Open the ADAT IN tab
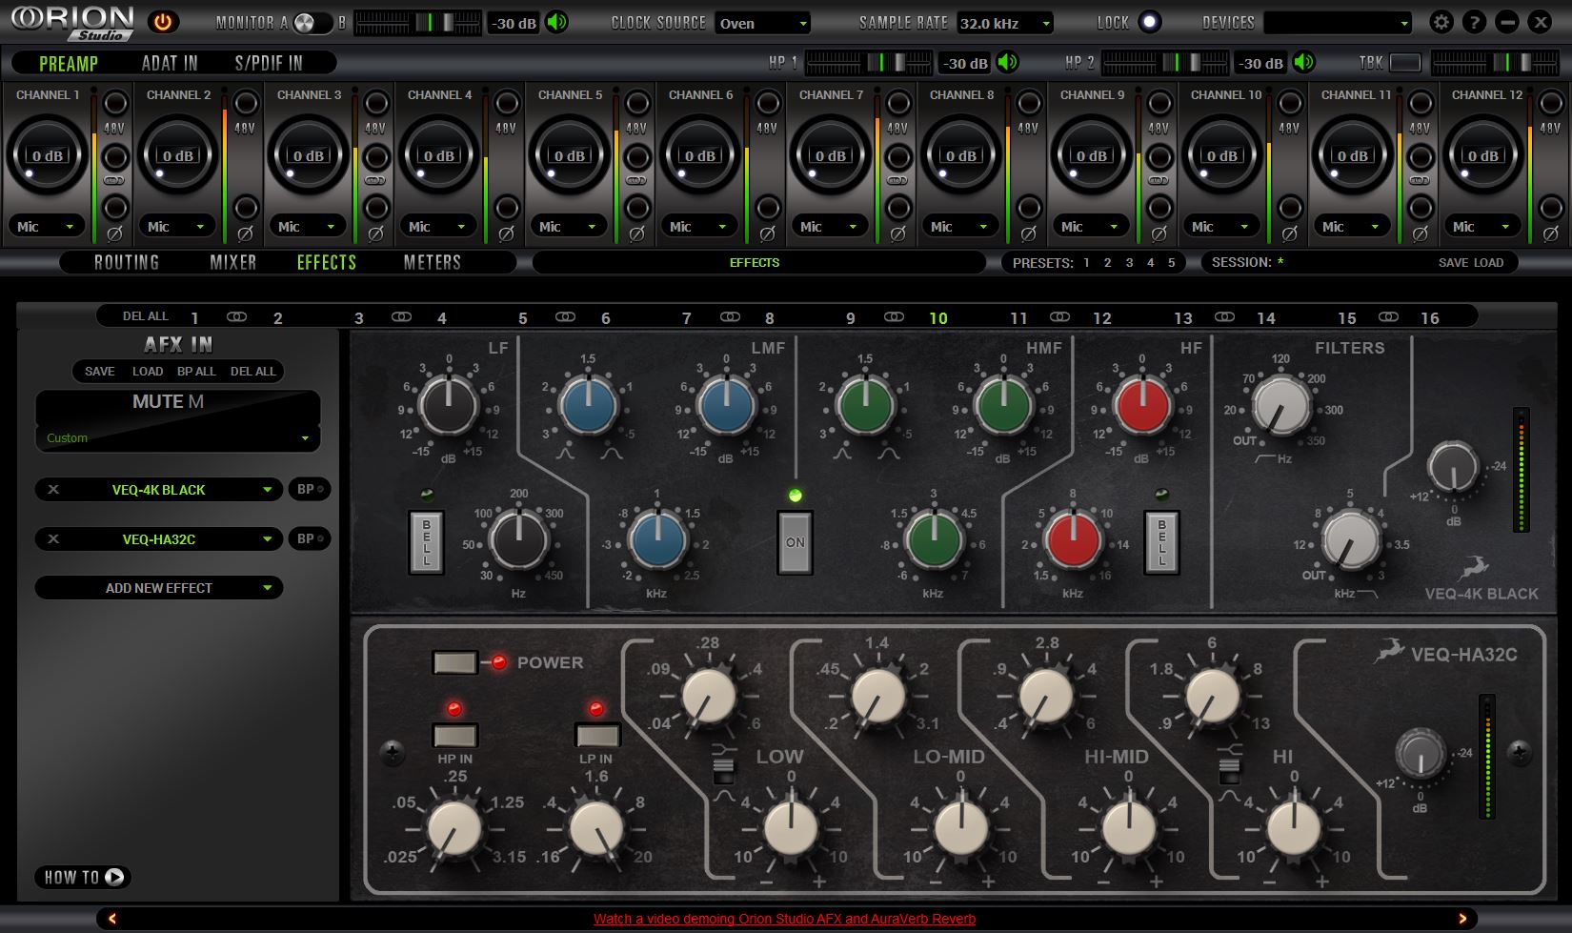The width and height of the screenshot is (1572, 933). (x=168, y=63)
